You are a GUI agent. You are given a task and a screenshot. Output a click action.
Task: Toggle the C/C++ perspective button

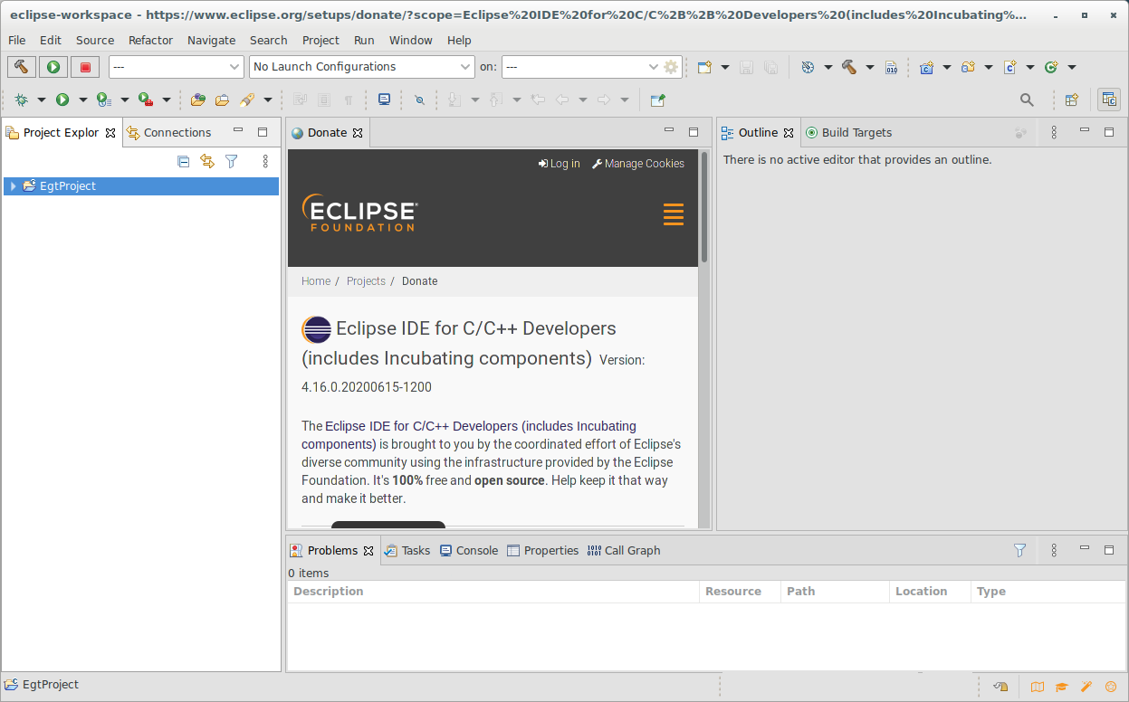pyautogui.click(x=1108, y=100)
